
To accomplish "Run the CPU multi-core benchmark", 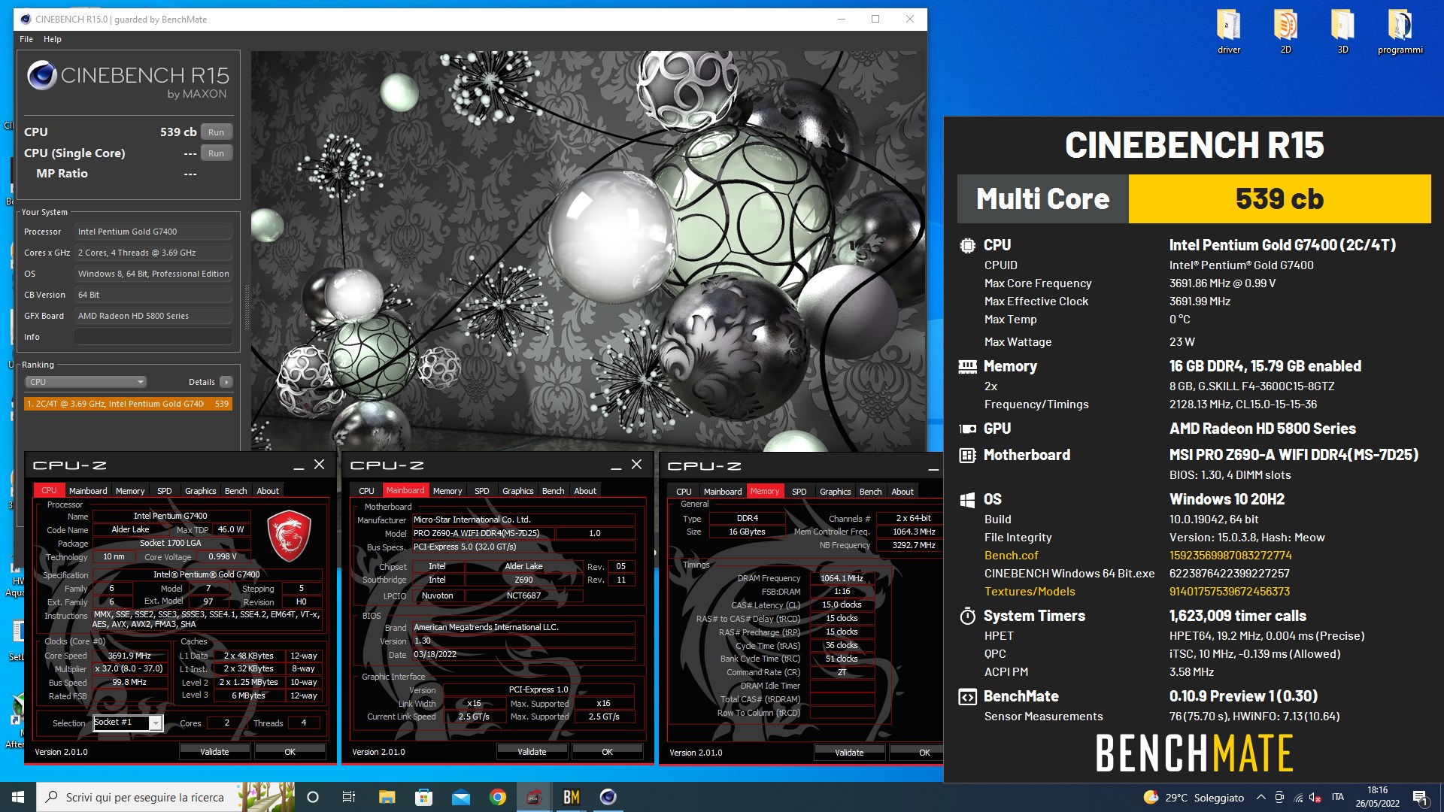I will click(x=217, y=132).
